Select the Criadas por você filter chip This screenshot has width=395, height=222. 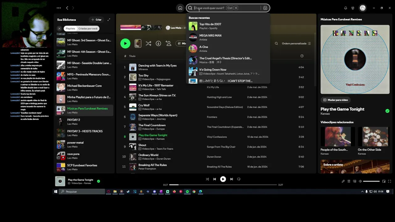pos(88,28)
